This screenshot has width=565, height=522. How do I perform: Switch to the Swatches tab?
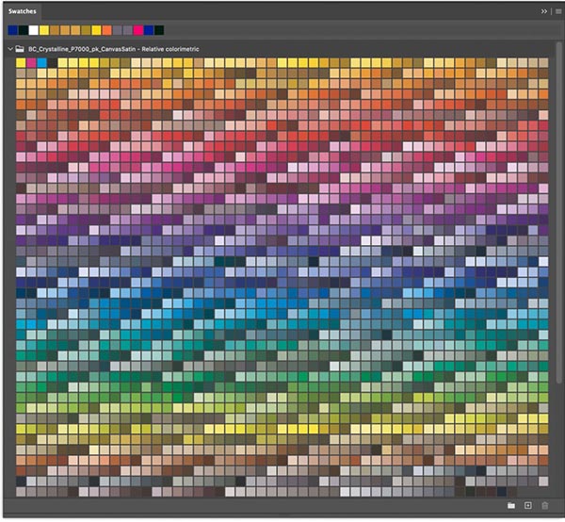[x=23, y=11]
